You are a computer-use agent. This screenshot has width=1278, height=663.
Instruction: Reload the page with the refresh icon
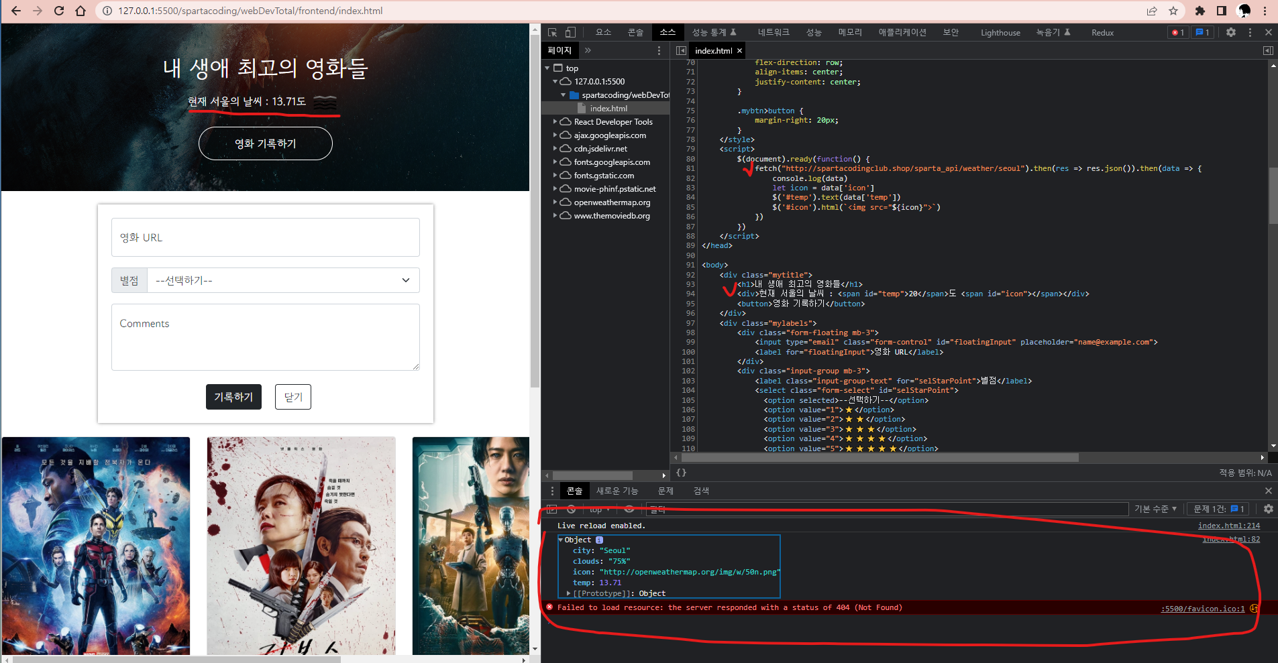(x=59, y=11)
